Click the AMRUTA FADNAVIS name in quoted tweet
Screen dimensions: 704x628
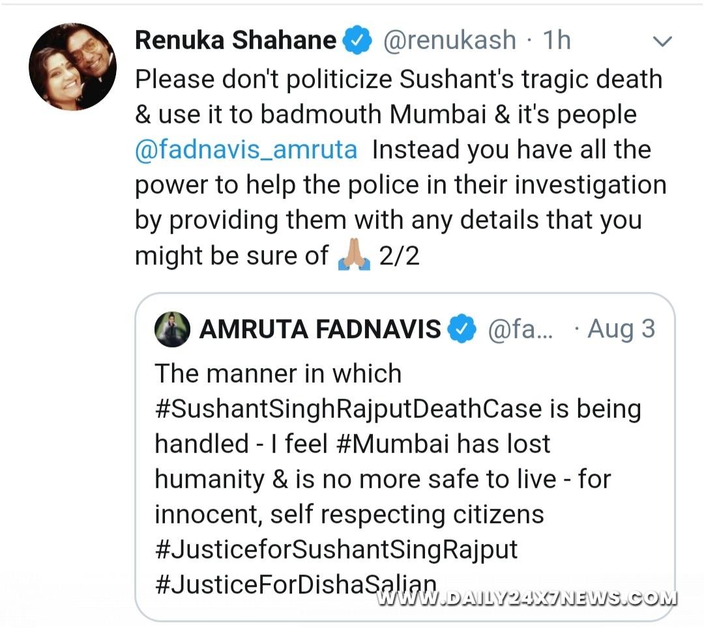click(x=320, y=329)
